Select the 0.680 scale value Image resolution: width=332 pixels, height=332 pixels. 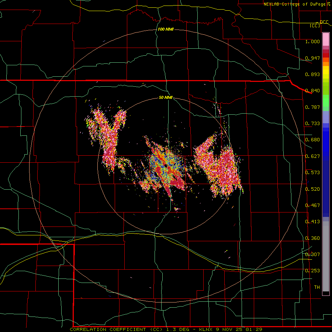(x=312, y=140)
